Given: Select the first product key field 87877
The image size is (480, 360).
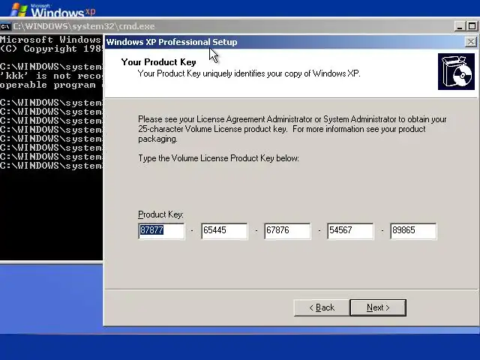Looking at the screenshot, I should 161,231.
